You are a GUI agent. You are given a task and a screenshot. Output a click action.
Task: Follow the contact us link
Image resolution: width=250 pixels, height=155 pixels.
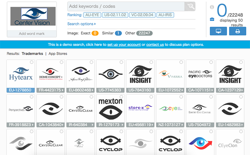[x=155, y=45]
